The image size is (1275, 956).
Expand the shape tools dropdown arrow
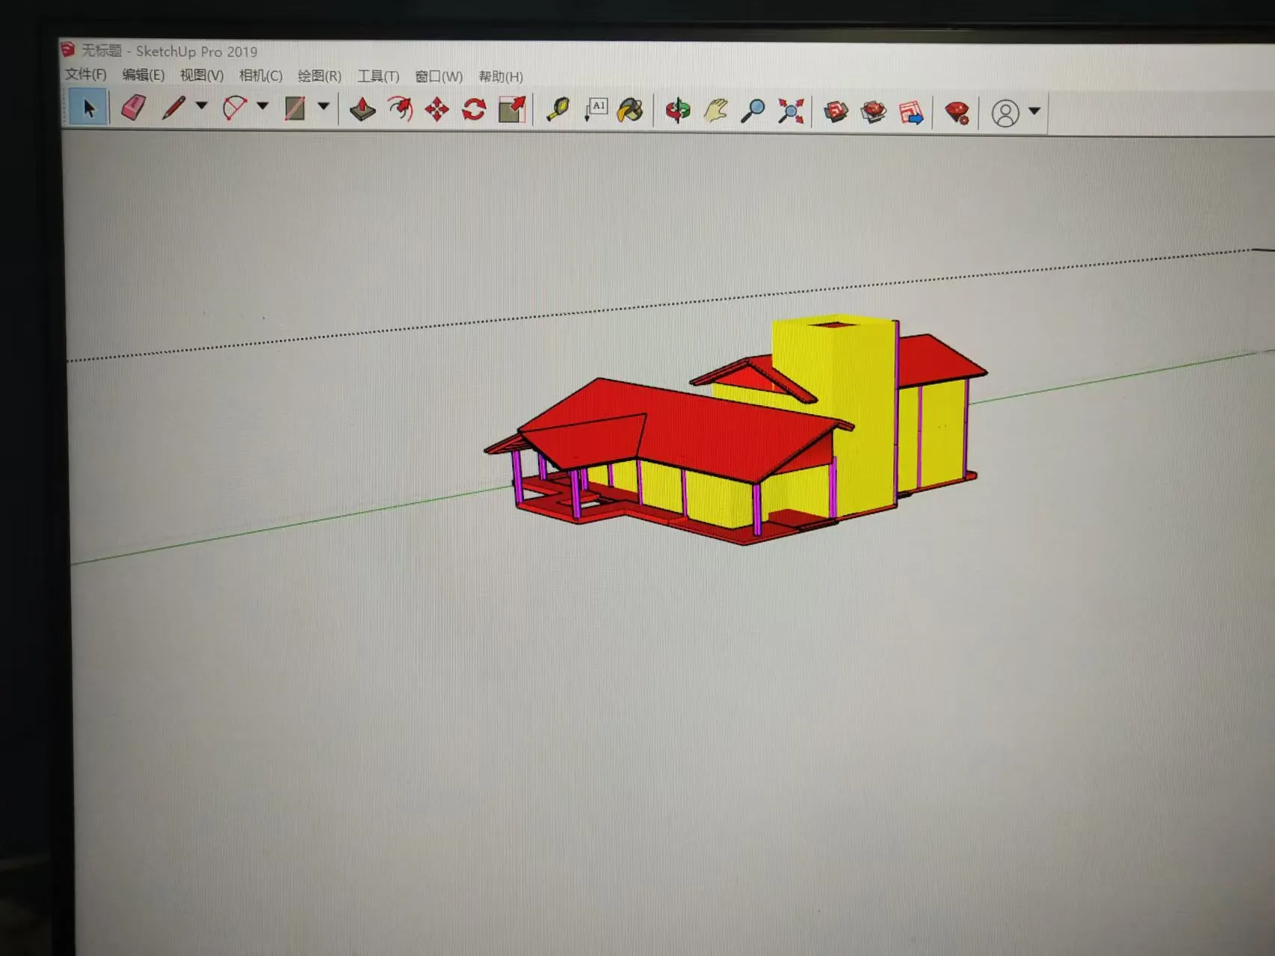(x=323, y=111)
